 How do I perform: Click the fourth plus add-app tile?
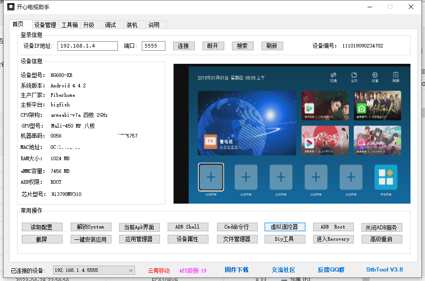(316, 177)
